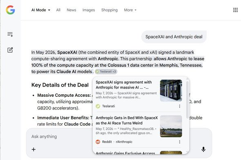Open 'Anthropic Gets in Bed With SpaceX' link
This screenshot has width=241, height=160.
click(127, 120)
